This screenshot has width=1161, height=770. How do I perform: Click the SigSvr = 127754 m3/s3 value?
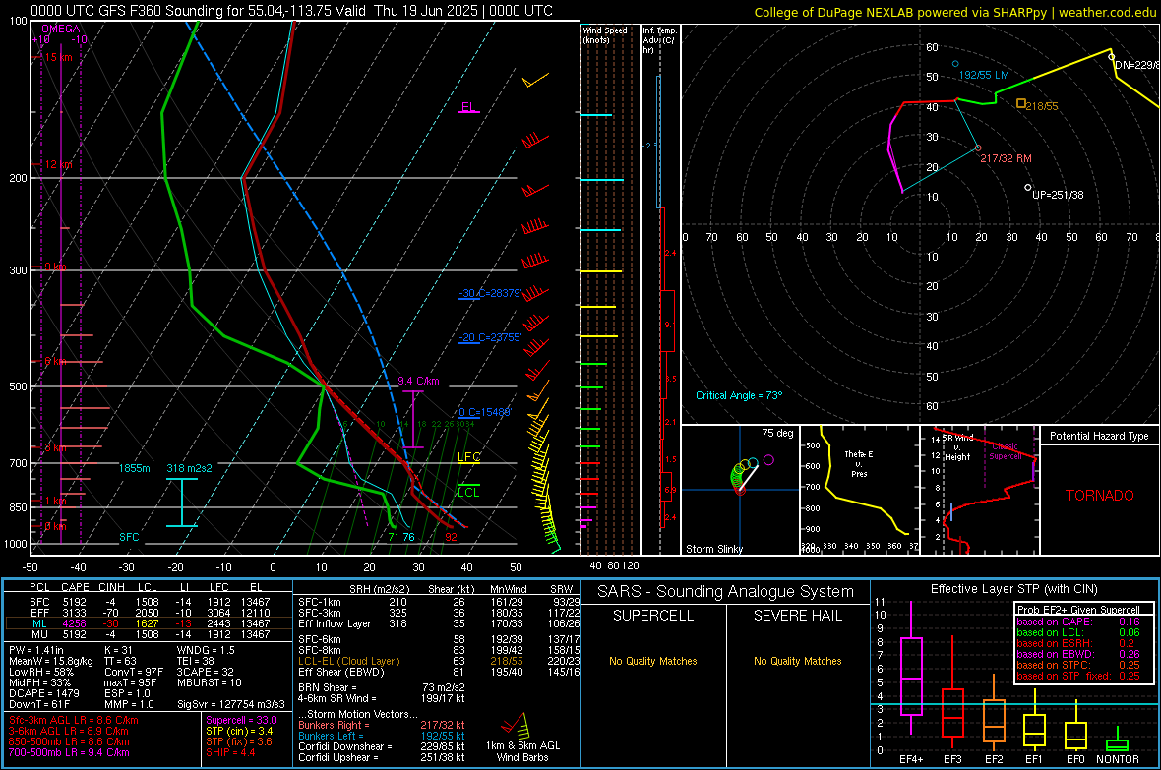click(x=231, y=704)
